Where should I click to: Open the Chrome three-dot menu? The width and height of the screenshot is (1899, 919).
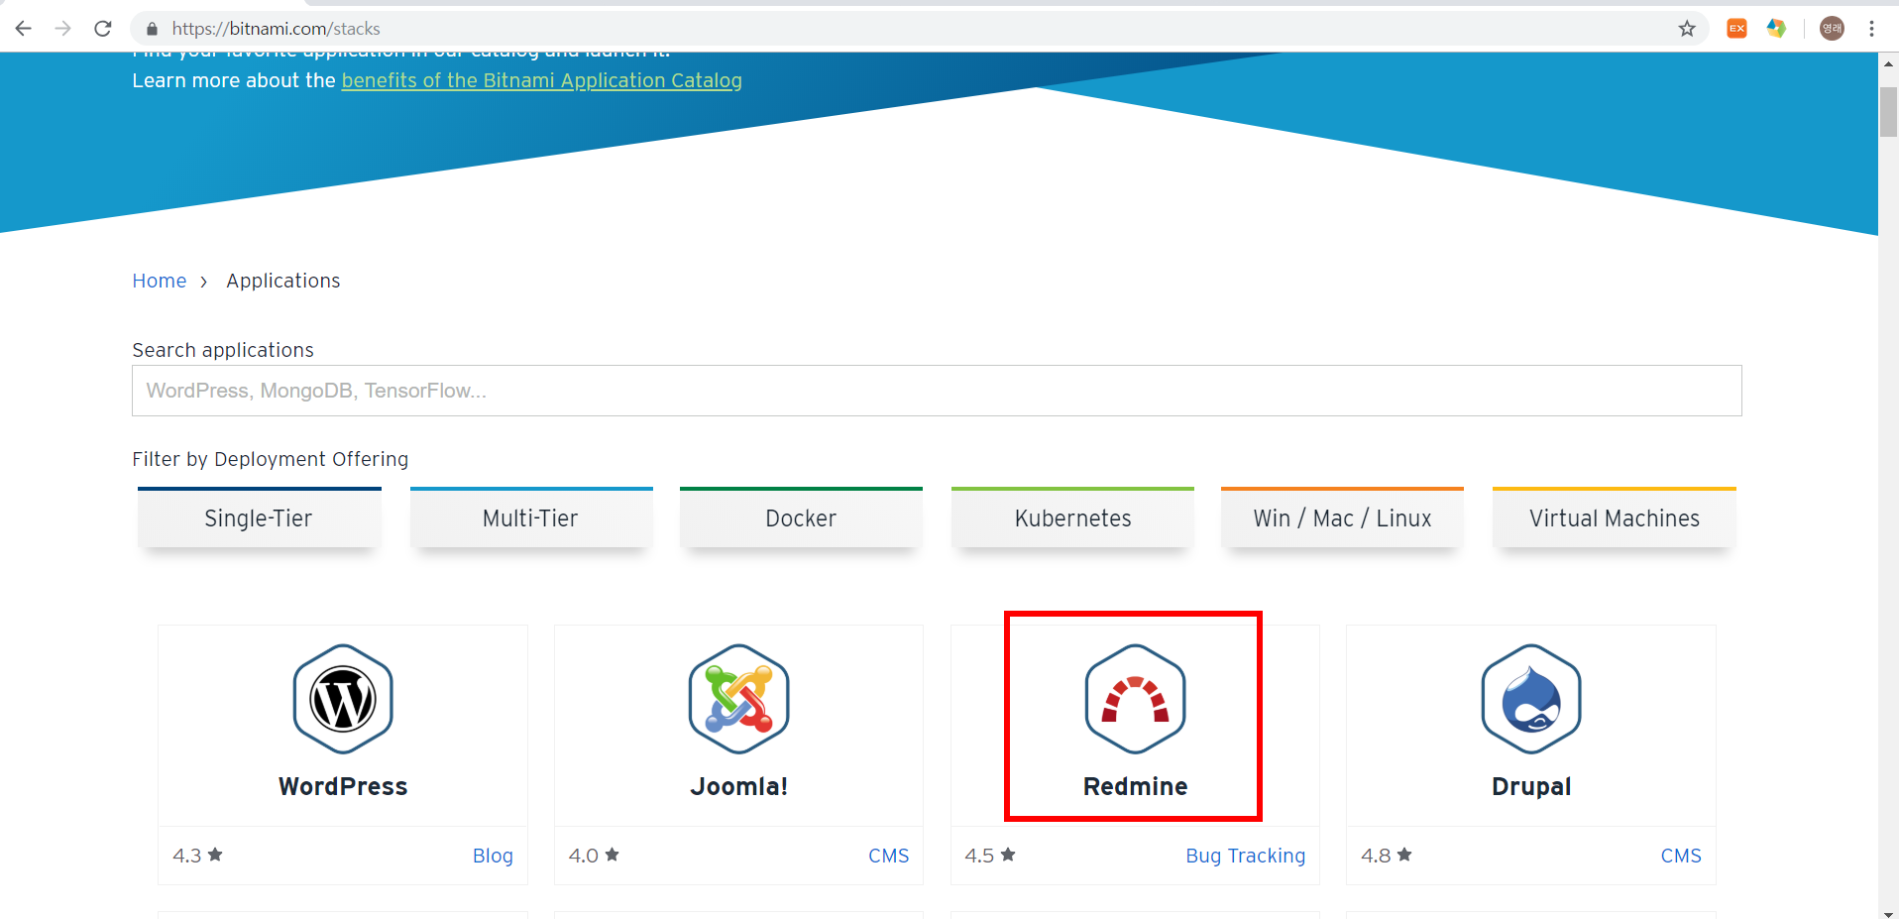coord(1871,29)
